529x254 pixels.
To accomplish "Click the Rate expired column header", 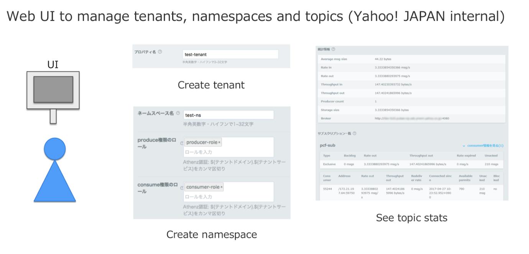I will coord(466,156).
